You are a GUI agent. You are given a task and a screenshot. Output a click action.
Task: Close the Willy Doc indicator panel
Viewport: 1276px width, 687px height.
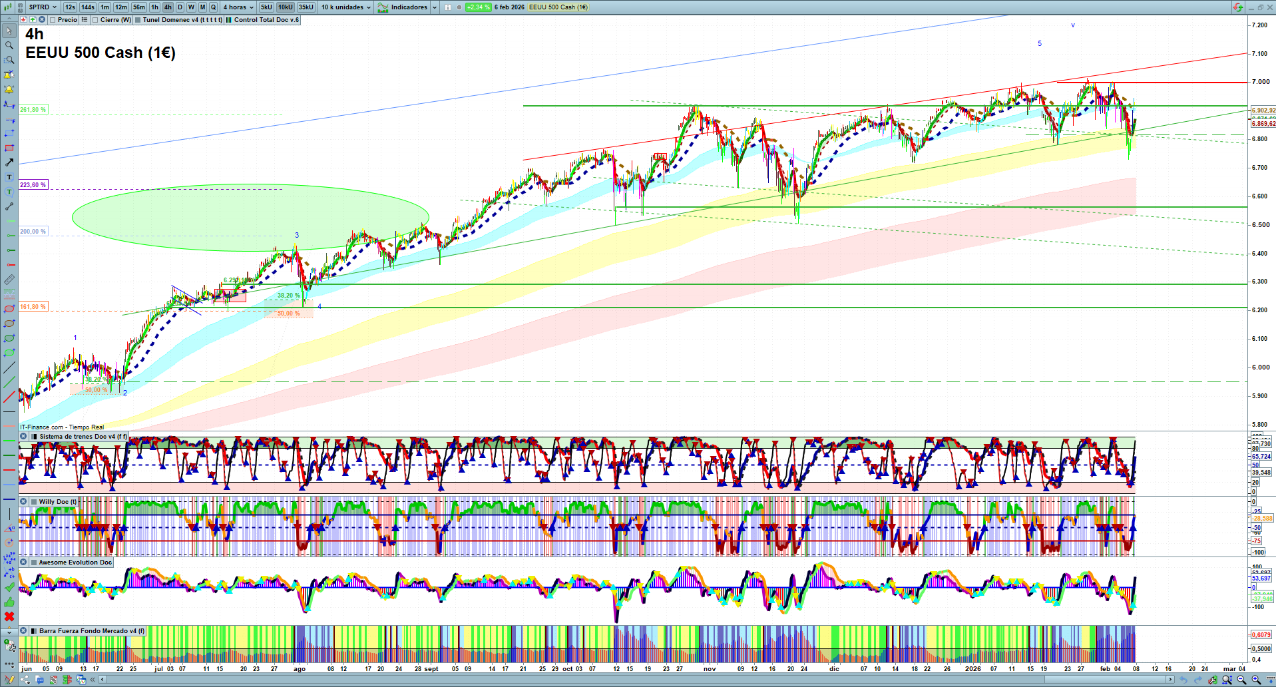coord(24,502)
